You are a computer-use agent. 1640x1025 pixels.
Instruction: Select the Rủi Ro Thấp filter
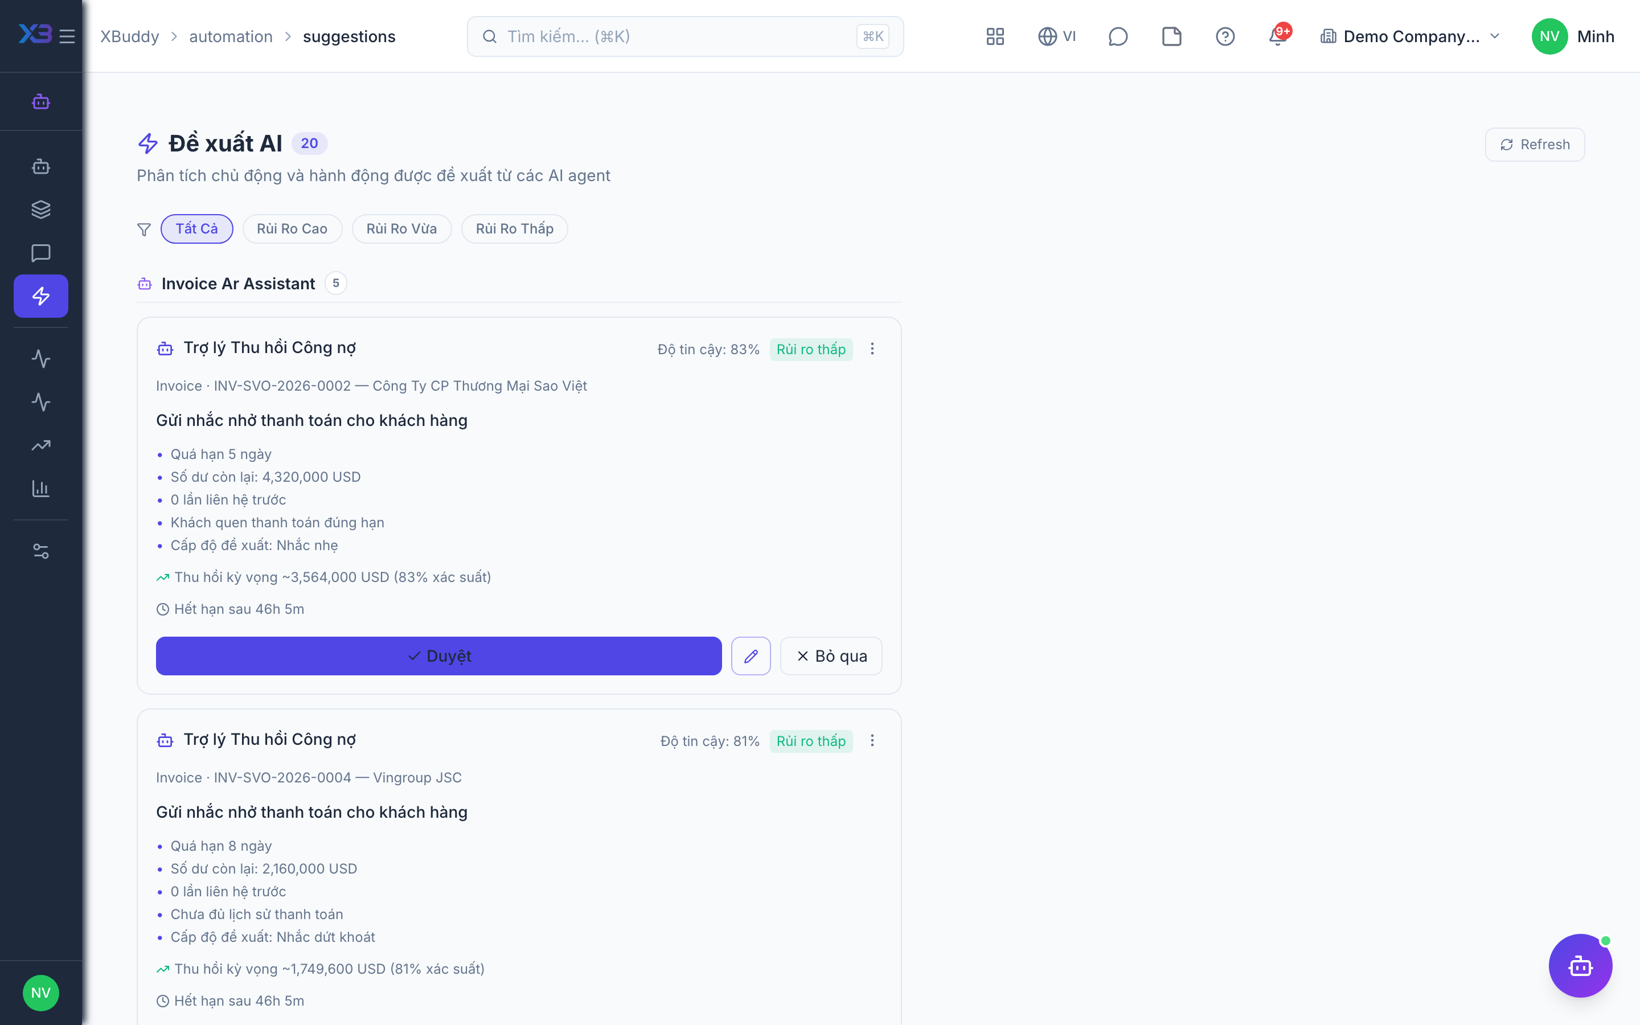514,228
